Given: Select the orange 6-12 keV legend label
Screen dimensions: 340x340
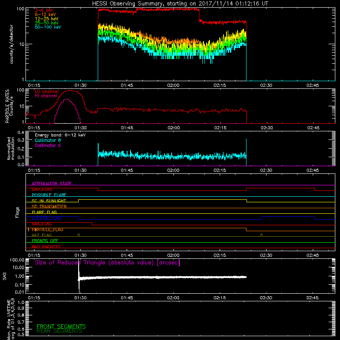Looking at the screenshot, I should pos(45,14).
